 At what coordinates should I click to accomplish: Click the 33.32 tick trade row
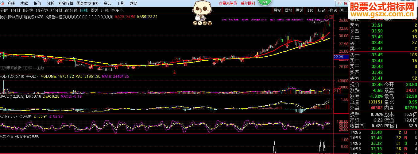384,143
